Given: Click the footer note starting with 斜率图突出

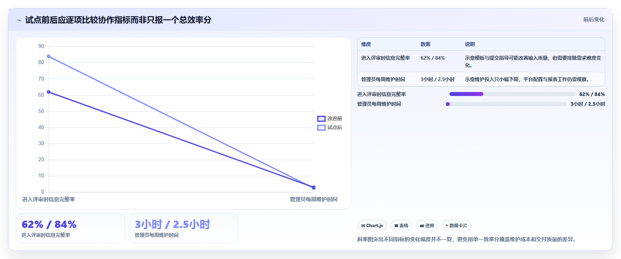Looking at the screenshot, I should click(x=466, y=239).
